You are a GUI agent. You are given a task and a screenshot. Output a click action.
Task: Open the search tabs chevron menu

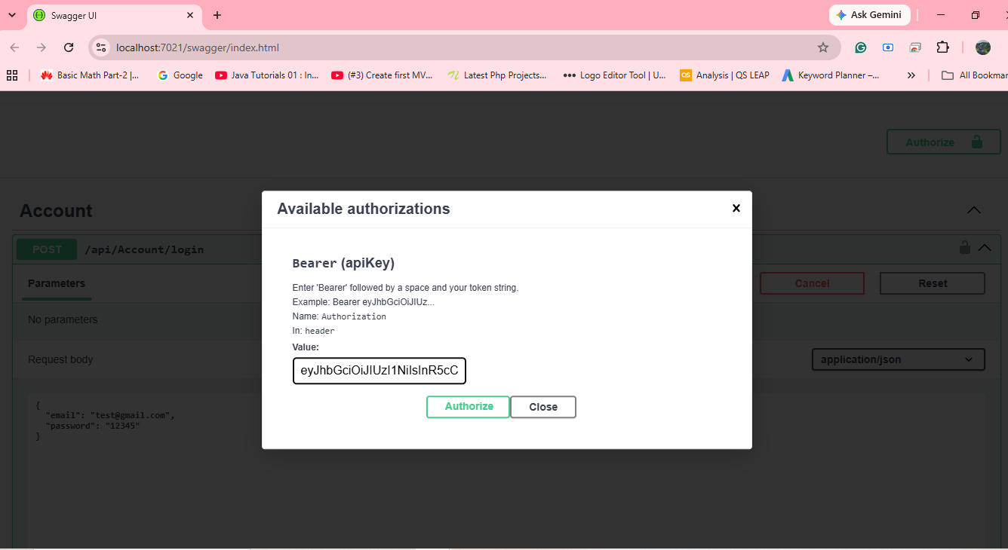pyautogui.click(x=12, y=15)
